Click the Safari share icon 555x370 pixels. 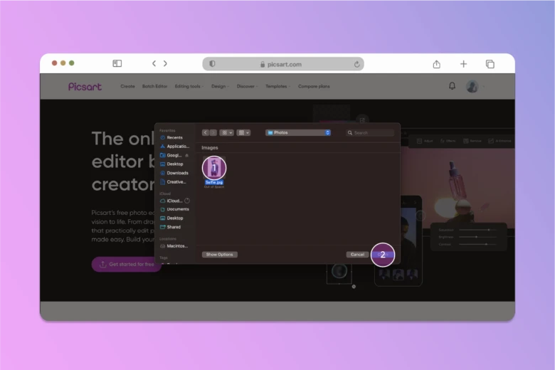tap(436, 64)
